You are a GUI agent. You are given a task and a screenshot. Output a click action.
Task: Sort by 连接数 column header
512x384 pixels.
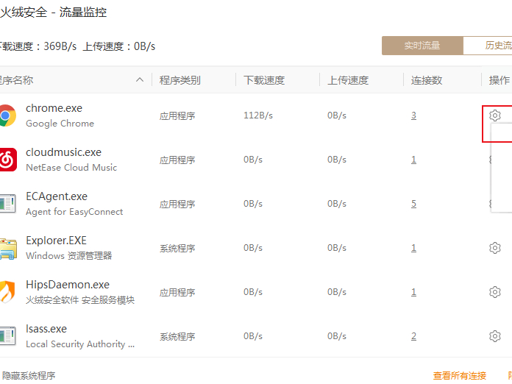coord(427,80)
